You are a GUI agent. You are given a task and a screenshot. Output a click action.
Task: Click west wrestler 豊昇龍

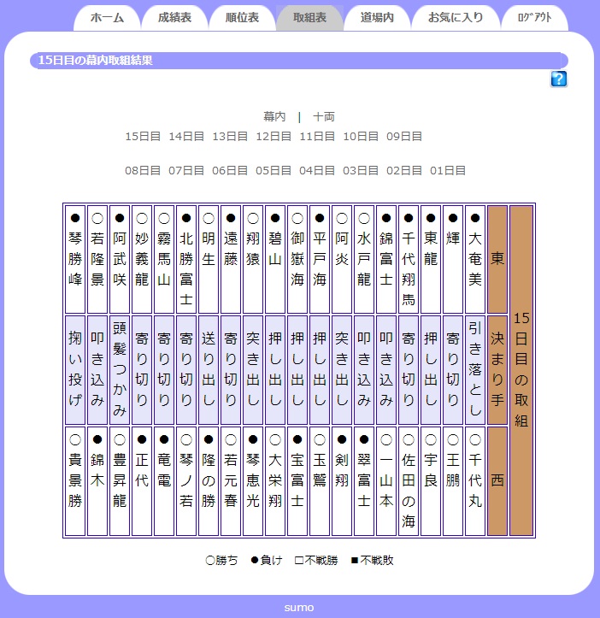(120, 481)
